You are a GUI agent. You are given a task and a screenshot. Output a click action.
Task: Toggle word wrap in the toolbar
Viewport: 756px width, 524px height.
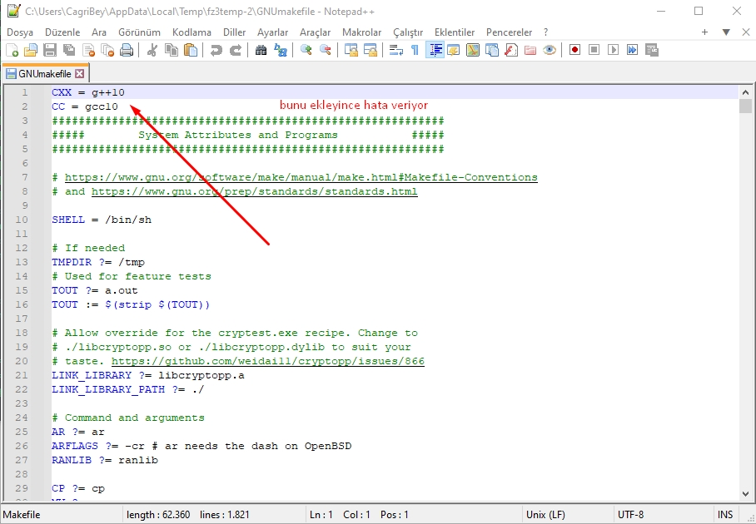395,50
